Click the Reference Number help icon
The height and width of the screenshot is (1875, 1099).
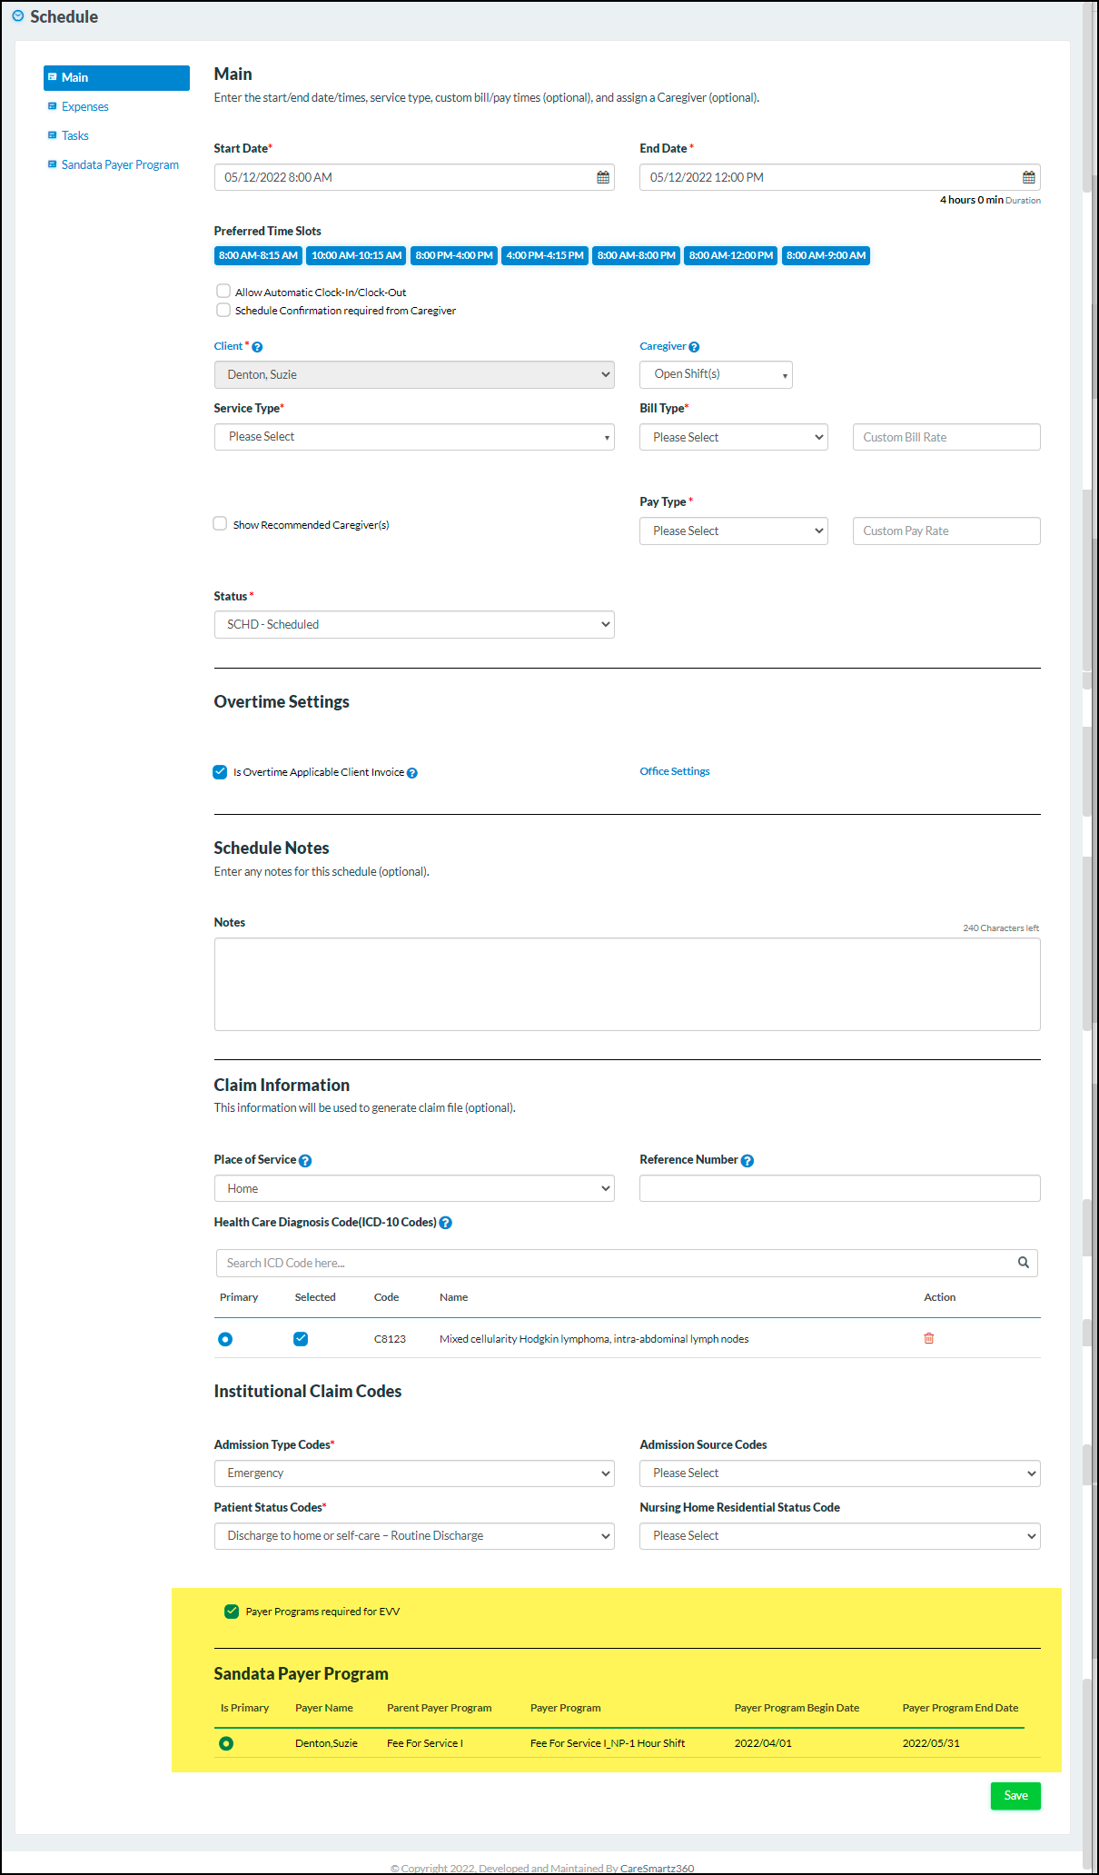pos(747,1161)
